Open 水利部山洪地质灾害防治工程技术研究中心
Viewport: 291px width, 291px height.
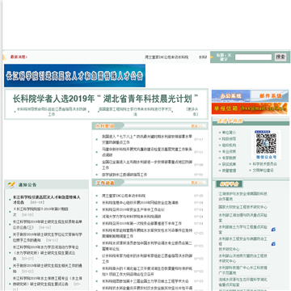pyautogui.click(x=243, y=258)
